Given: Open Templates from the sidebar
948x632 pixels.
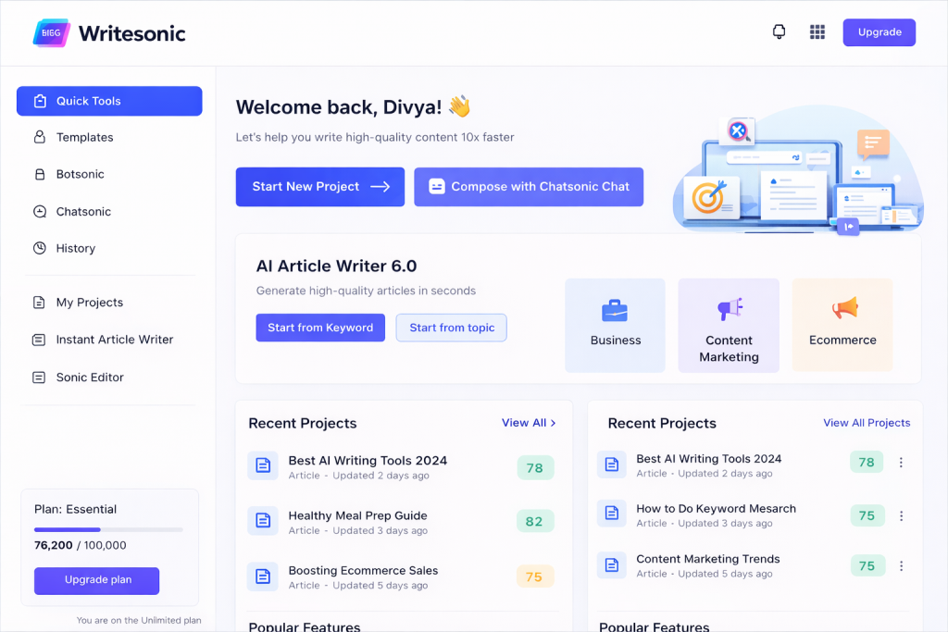Looking at the screenshot, I should click(x=84, y=137).
